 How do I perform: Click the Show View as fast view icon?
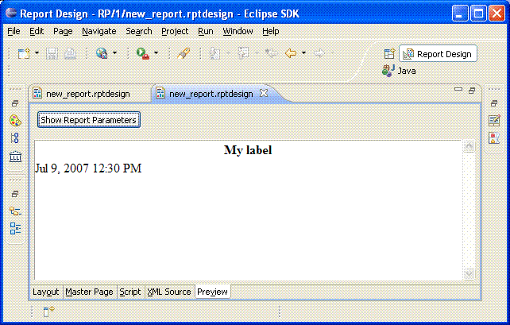pyautogui.click(x=48, y=311)
